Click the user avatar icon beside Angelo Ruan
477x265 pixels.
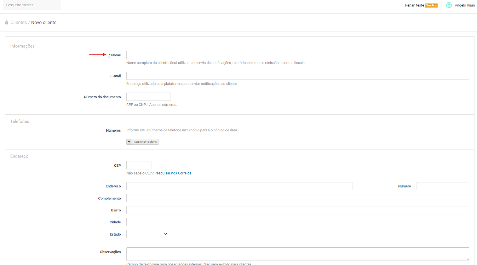coord(449,5)
